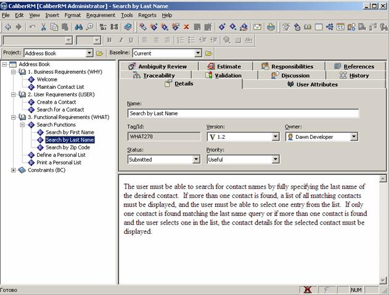Click the printer icon in toolbar
Image resolution: width=389 pixels, height=295 pixels.
(x=271, y=27)
